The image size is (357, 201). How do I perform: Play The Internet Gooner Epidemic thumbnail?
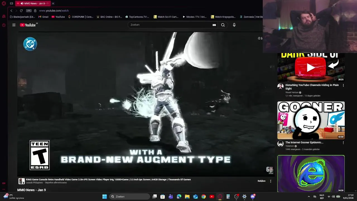311,120
